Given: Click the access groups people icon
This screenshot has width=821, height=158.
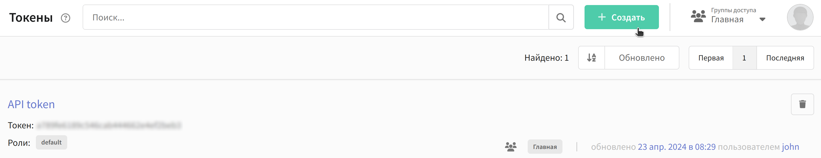Looking at the screenshot, I should point(698,16).
